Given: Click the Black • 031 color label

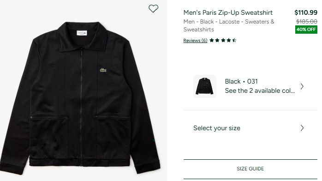Looking at the screenshot, I should [241, 81].
